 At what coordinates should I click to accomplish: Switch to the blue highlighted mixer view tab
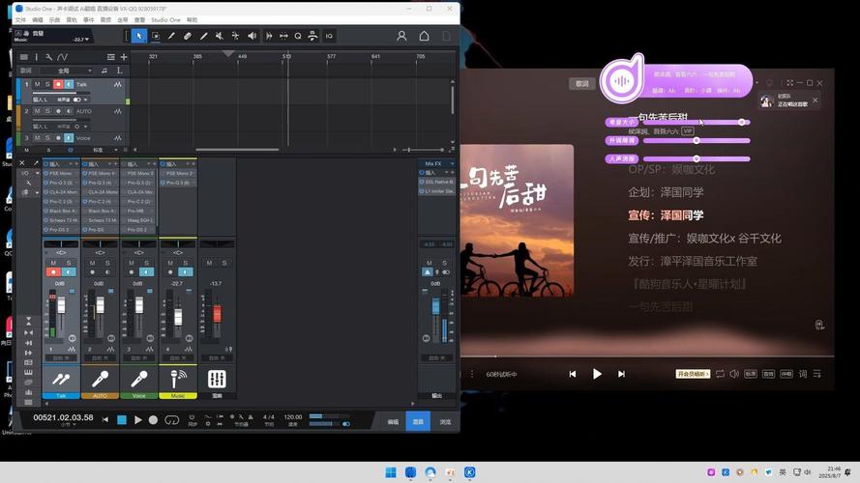[418, 422]
